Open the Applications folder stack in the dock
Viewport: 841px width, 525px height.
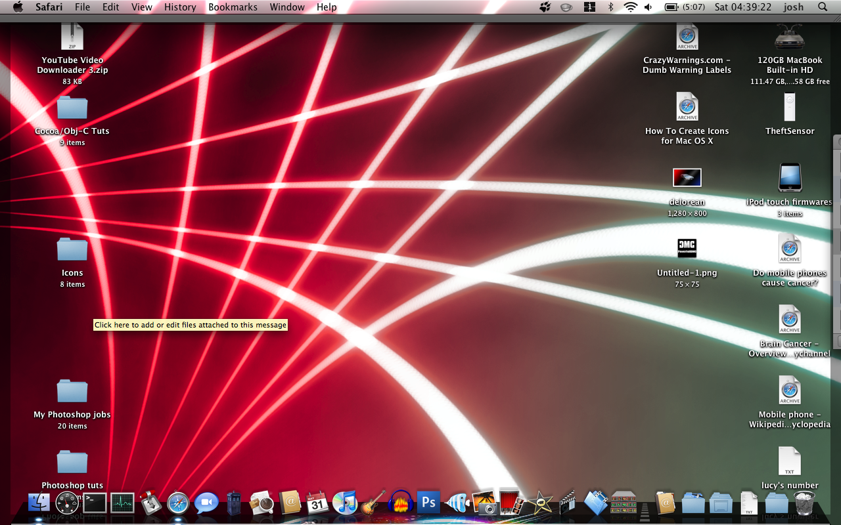coord(693,503)
